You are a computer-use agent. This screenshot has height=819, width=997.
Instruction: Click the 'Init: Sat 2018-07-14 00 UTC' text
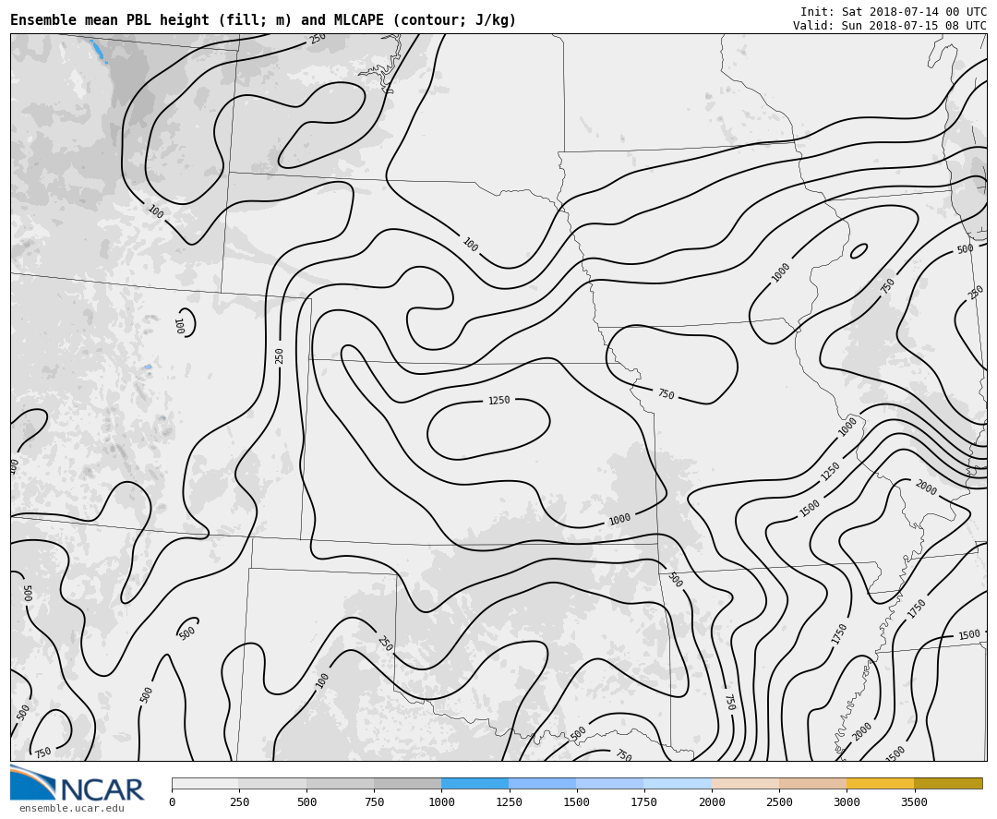[x=894, y=11]
